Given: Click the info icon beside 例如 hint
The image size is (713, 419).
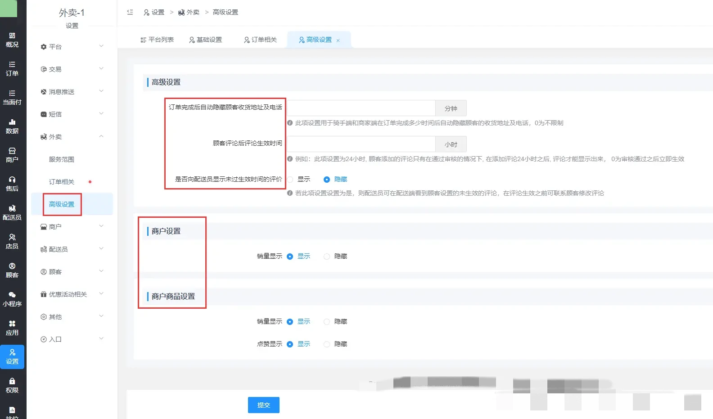Looking at the screenshot, I should (290, 159).
